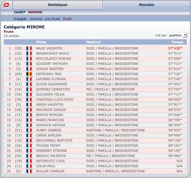Select pilot name BESANCENEZ PAOLO
This screenshot has width=191, height=178.
click(x=52, y=53)
